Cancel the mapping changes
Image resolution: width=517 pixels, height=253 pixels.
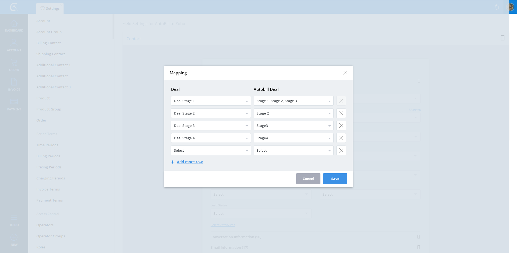tap(308, 179)
